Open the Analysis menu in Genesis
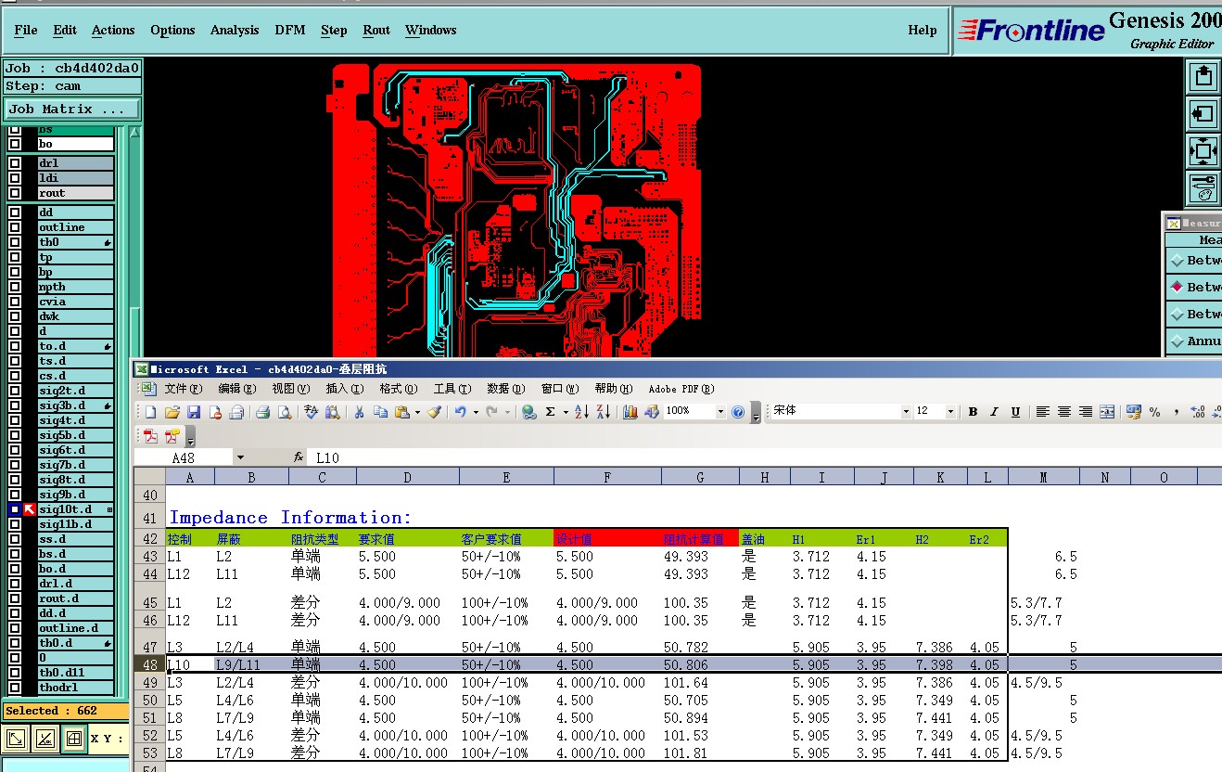This screenshot has height=772, width=1222. click(235, 31)
